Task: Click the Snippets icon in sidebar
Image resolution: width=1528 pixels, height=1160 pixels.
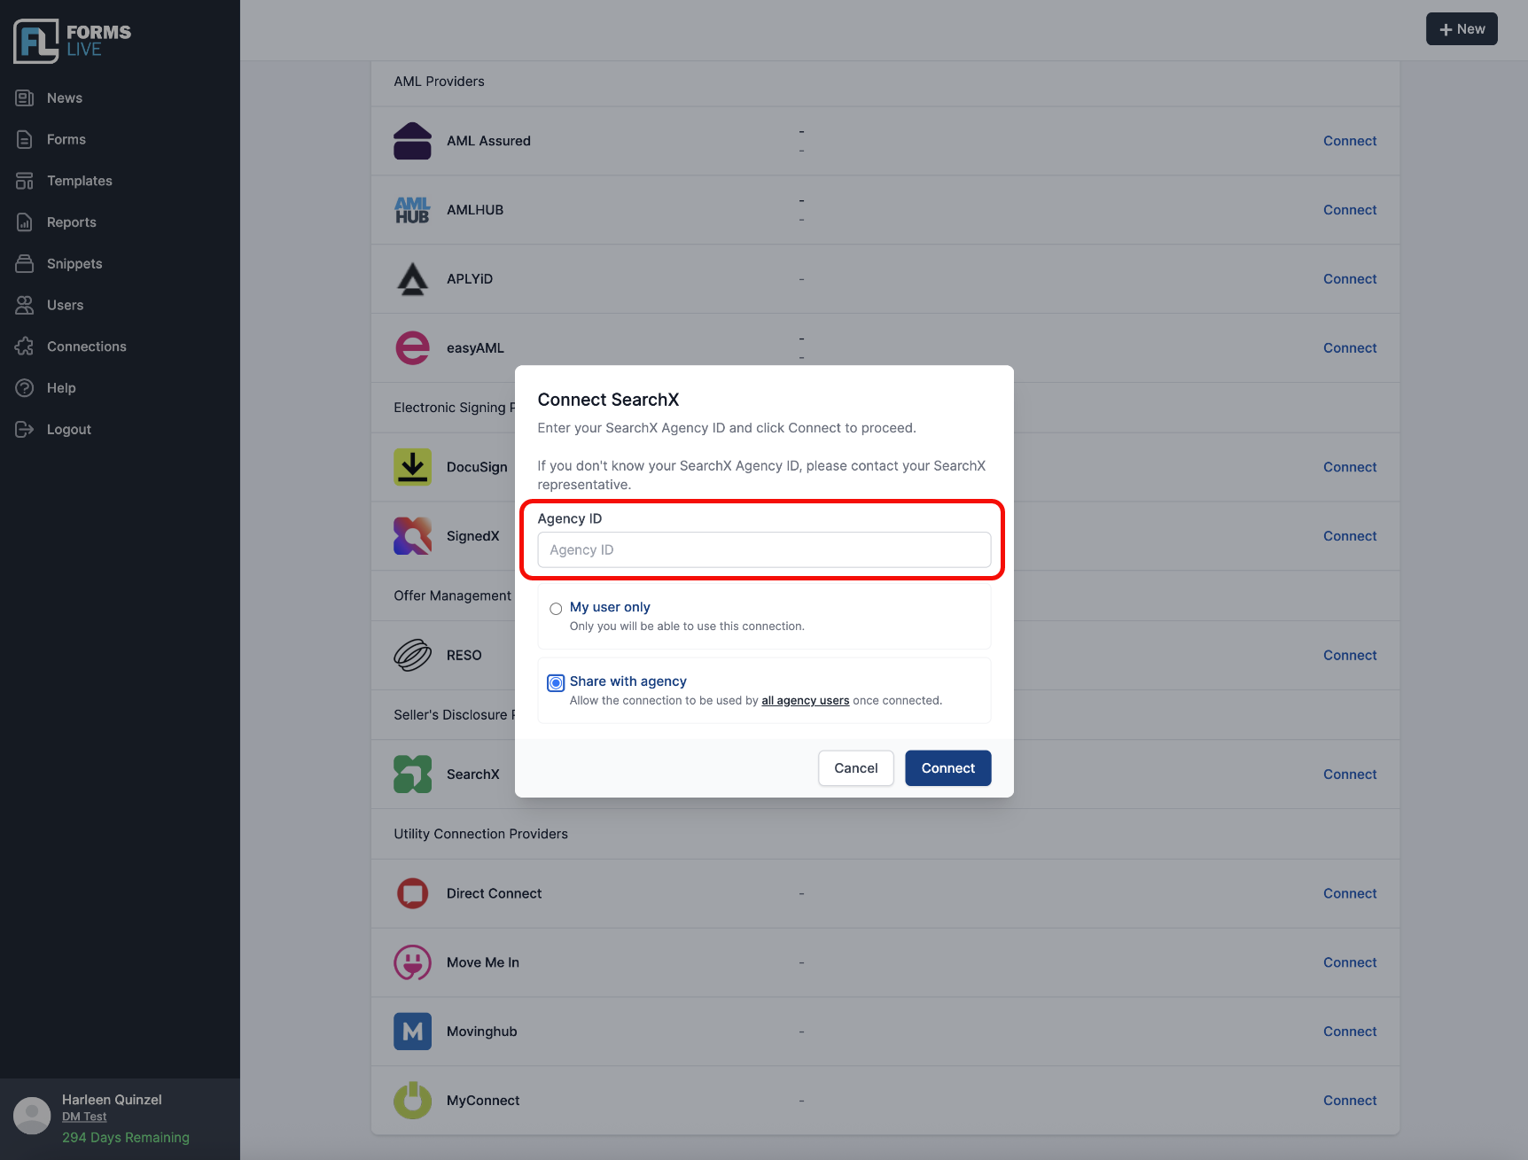Action: [x=25, y=264]
